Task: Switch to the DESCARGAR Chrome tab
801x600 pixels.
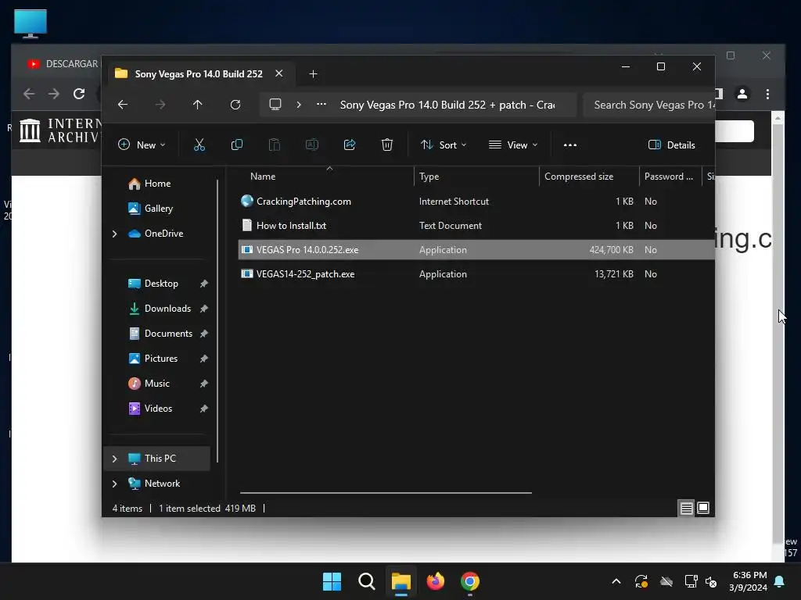Action: click(63, 64)
